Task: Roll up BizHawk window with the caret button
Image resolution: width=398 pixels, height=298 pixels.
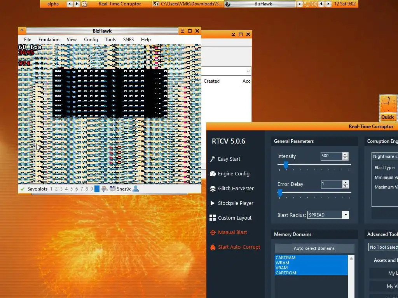Action: (x=22, y=31)
